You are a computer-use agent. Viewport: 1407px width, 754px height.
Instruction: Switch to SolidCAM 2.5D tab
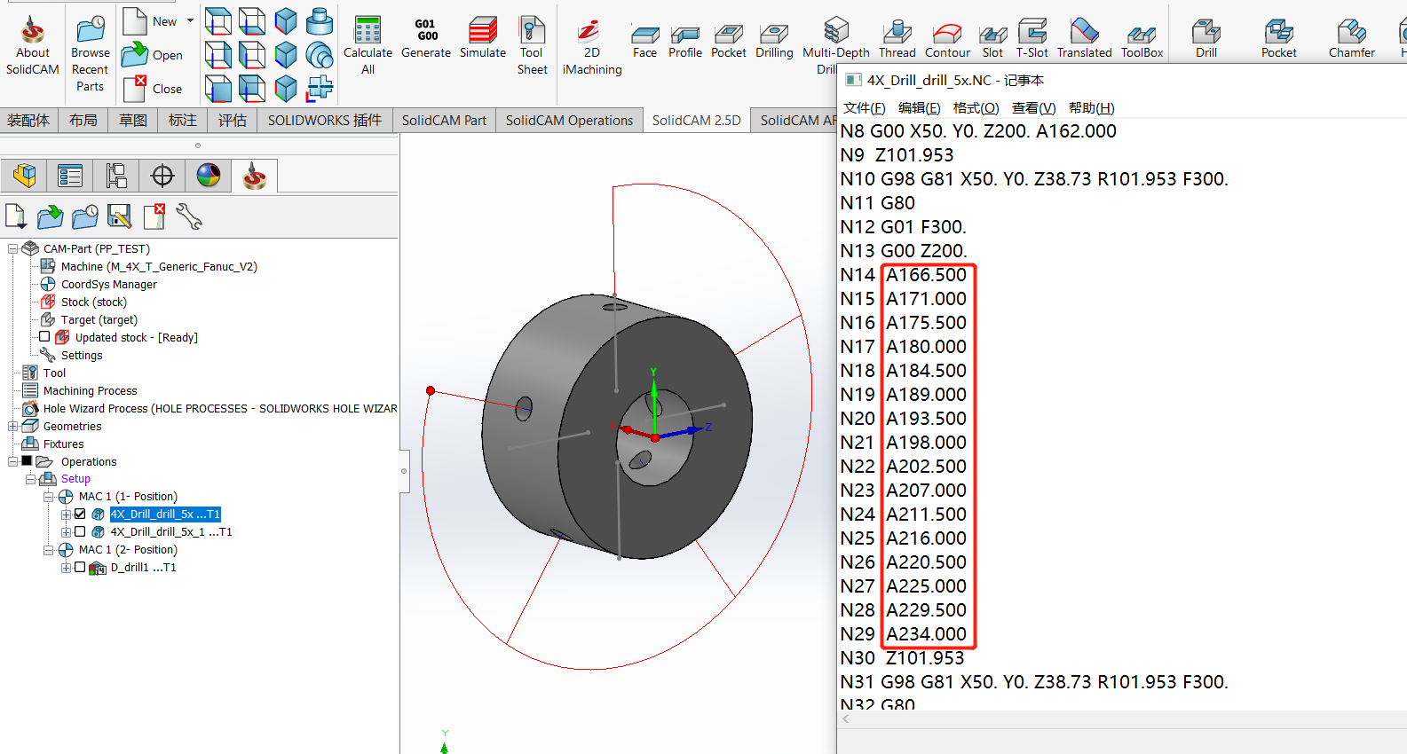pos(696,120)
